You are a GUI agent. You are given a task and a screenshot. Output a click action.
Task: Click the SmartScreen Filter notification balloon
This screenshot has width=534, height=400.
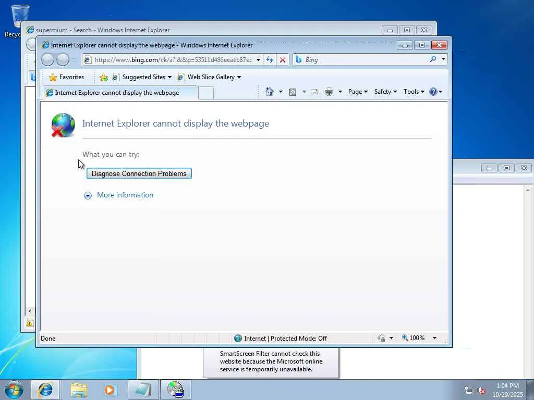point(271,362)
